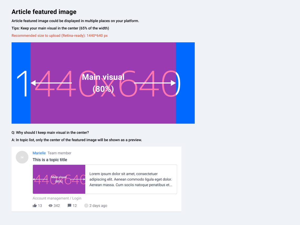
Task: Click the Article featured image heading
Action: coord(44,12)
